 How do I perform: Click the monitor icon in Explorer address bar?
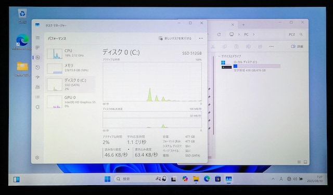tap(232, 34)
